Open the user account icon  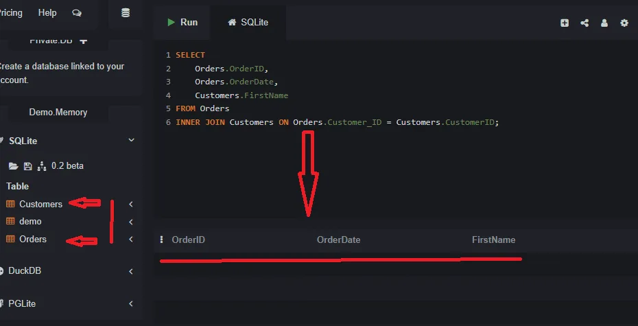(604, 23)
